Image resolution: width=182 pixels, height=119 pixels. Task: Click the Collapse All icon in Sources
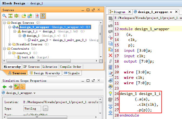click(x=10, y=16)
